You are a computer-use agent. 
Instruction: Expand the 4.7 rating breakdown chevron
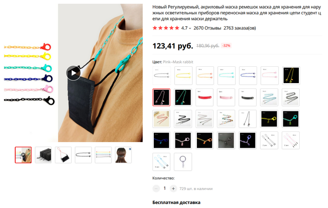tap(190, 28)
